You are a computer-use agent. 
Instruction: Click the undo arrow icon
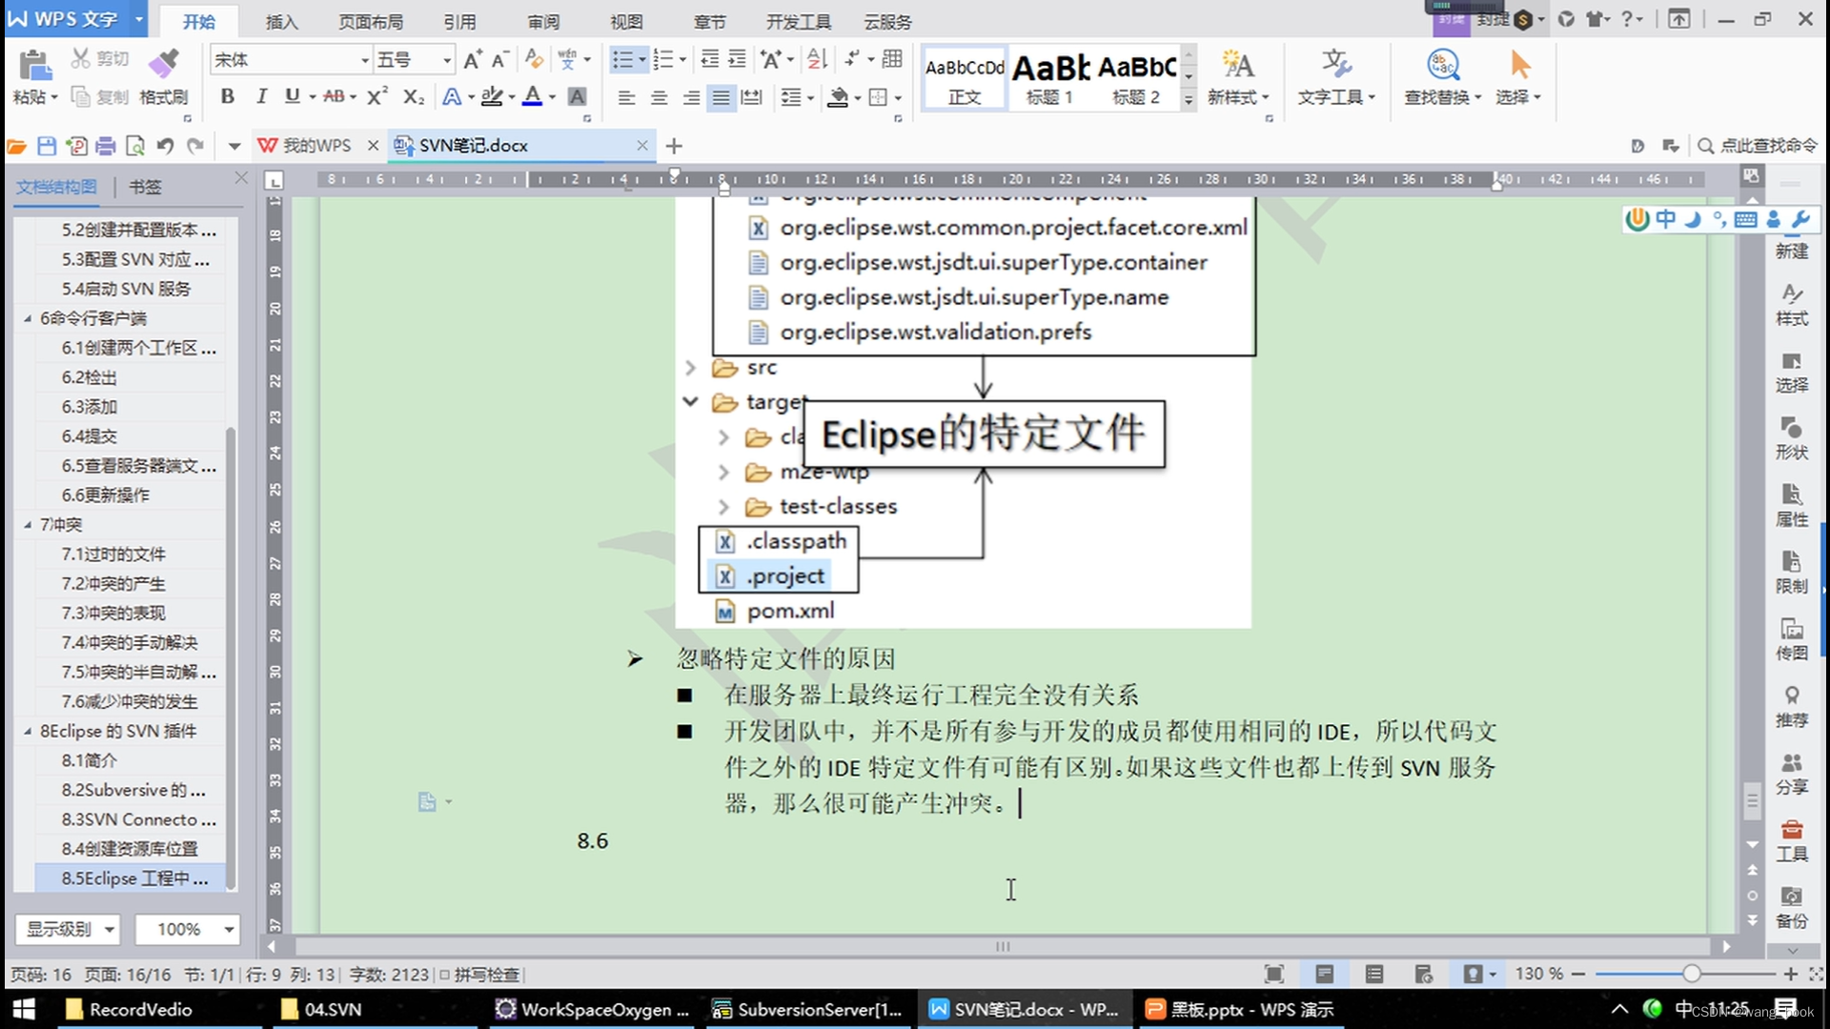coord(166,146)
